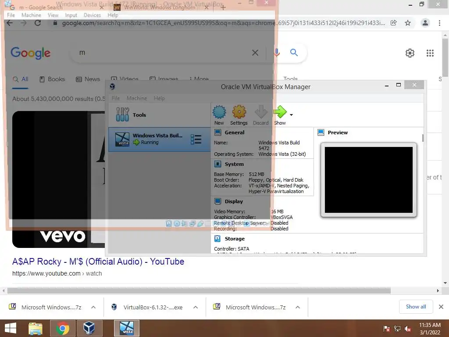Expand the Show button dropdown arrow
The image size is (449, 337).
(291, 115)
